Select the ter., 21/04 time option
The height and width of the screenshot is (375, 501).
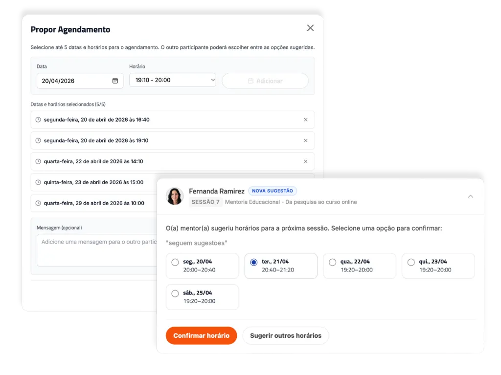(x=253, y=262)
